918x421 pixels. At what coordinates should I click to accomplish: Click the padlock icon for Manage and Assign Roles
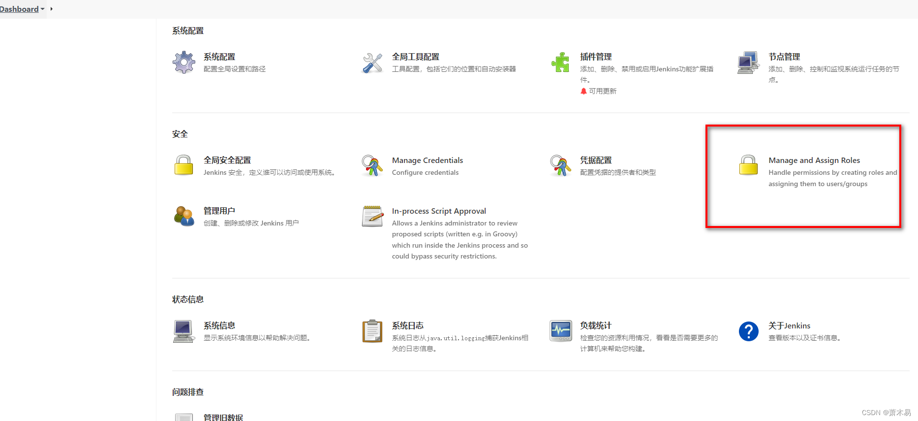coord(748,165)
